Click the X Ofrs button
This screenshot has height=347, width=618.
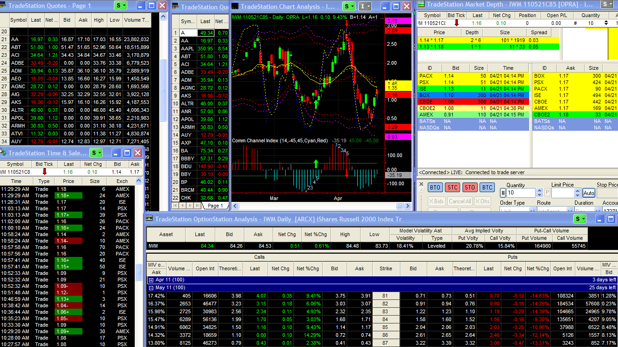[482, 201]
